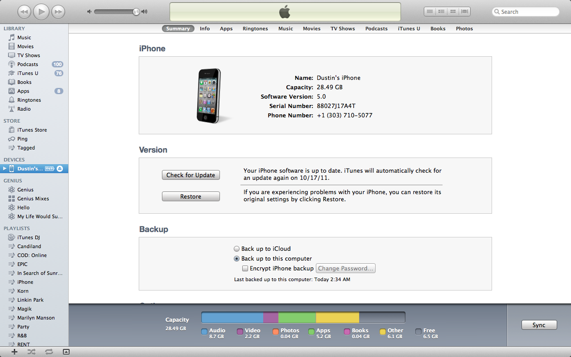571x357 pixels.
Task: Switch to the iTunes U tab
Action: [x=409, y=29]
